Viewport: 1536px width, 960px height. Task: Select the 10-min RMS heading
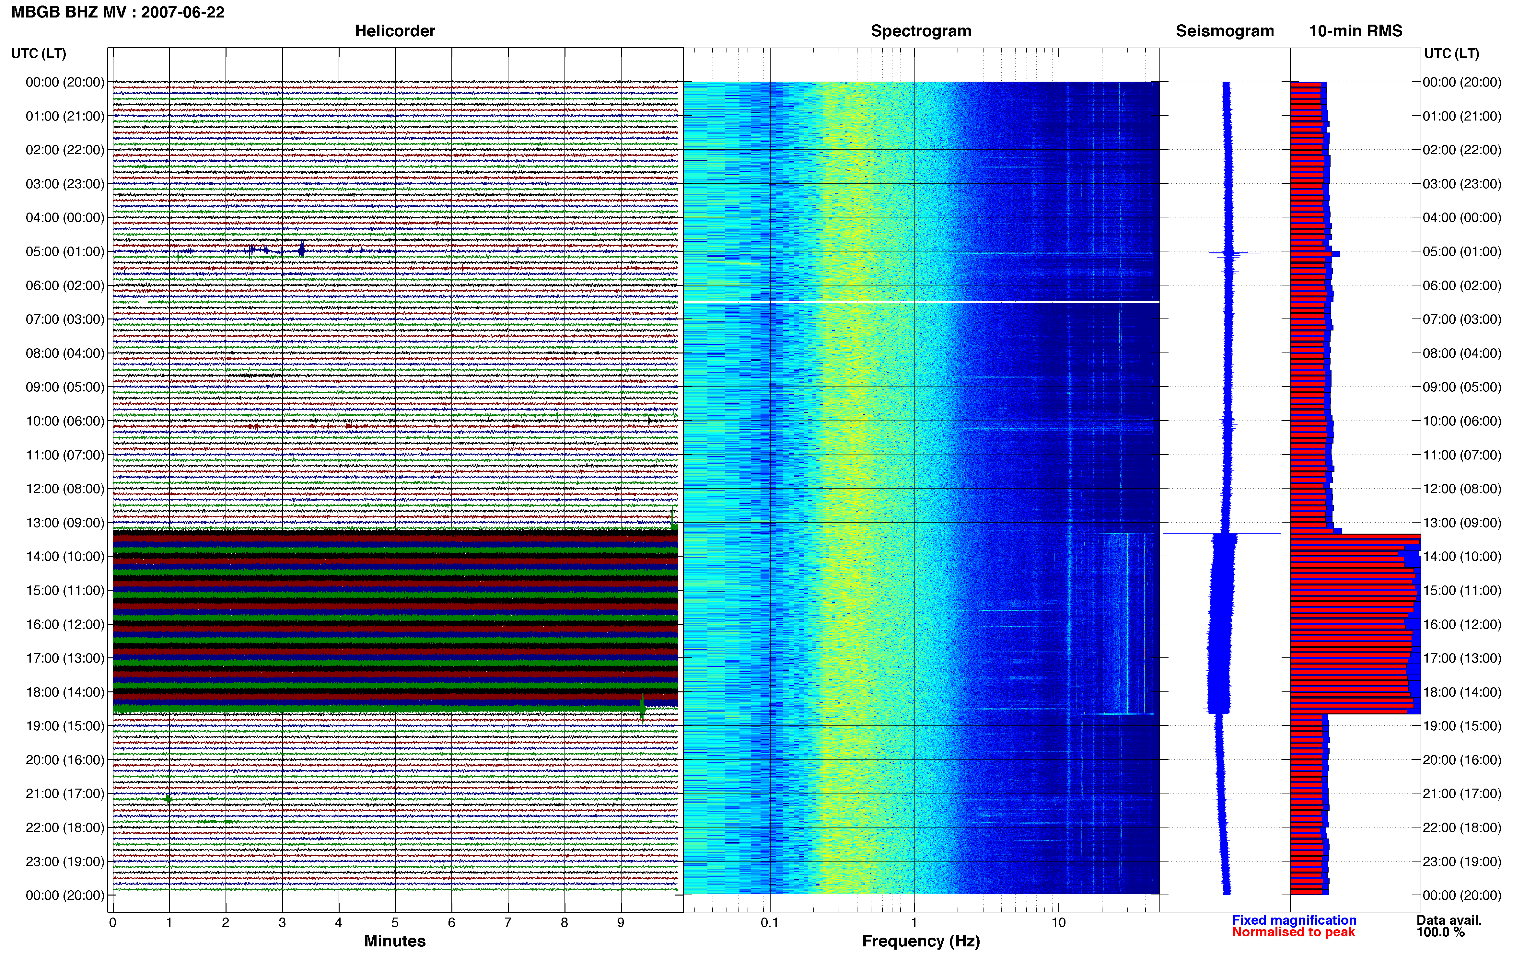[1356, 31]
